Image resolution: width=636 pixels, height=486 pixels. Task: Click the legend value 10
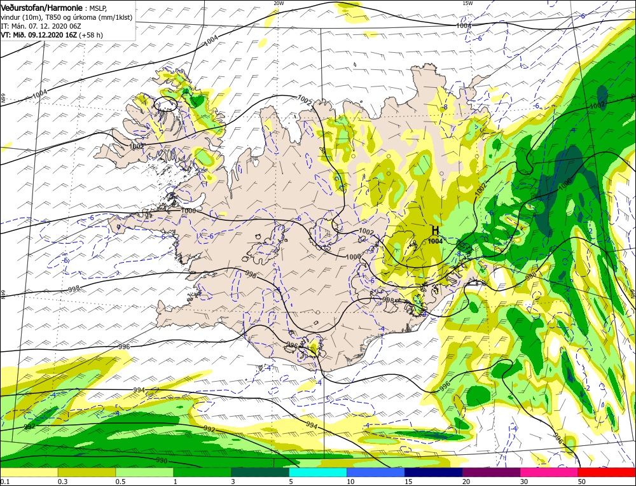point(350,482)
